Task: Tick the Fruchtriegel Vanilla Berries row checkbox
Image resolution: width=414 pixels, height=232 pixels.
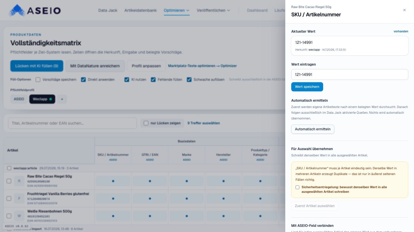Action: (x=9, y=198)
